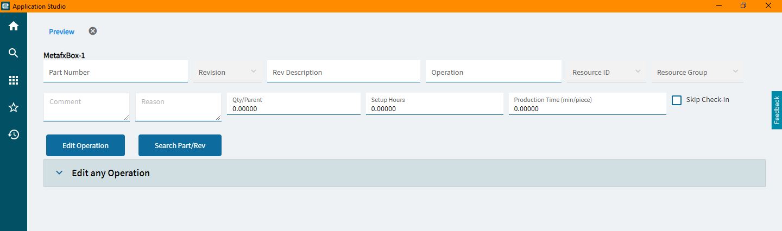This screenshot has width=782, height=231.
Task: Open the Resource Group dropdown
Action: (x=697, y=72)
